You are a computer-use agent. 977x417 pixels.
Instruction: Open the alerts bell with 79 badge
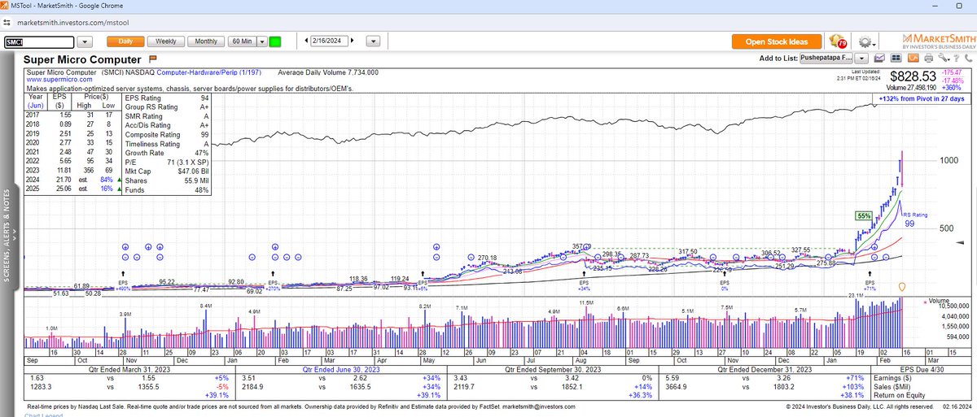tap(837, 41)
